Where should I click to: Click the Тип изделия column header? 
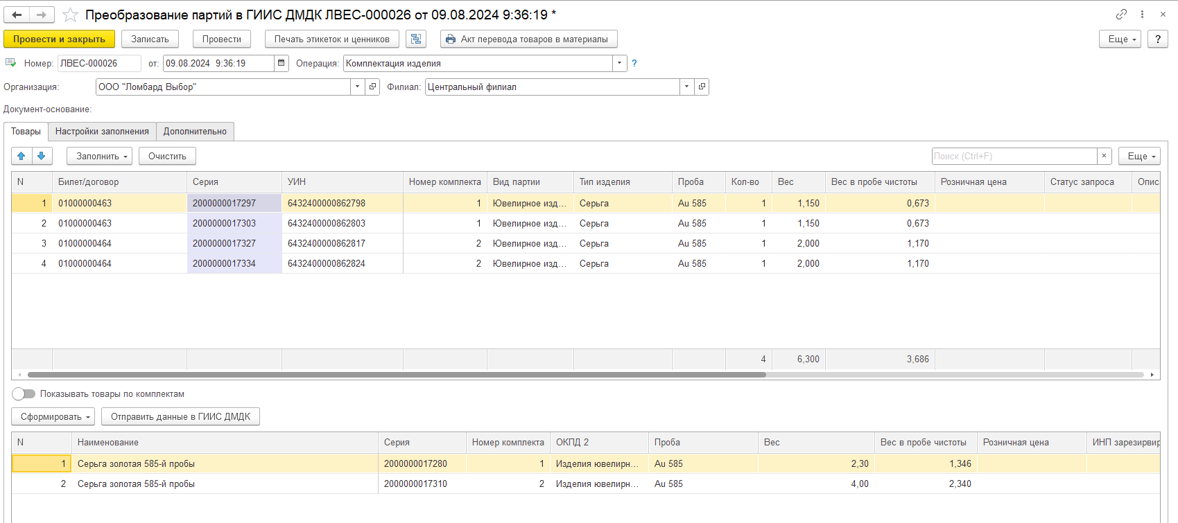click(623, 181)
